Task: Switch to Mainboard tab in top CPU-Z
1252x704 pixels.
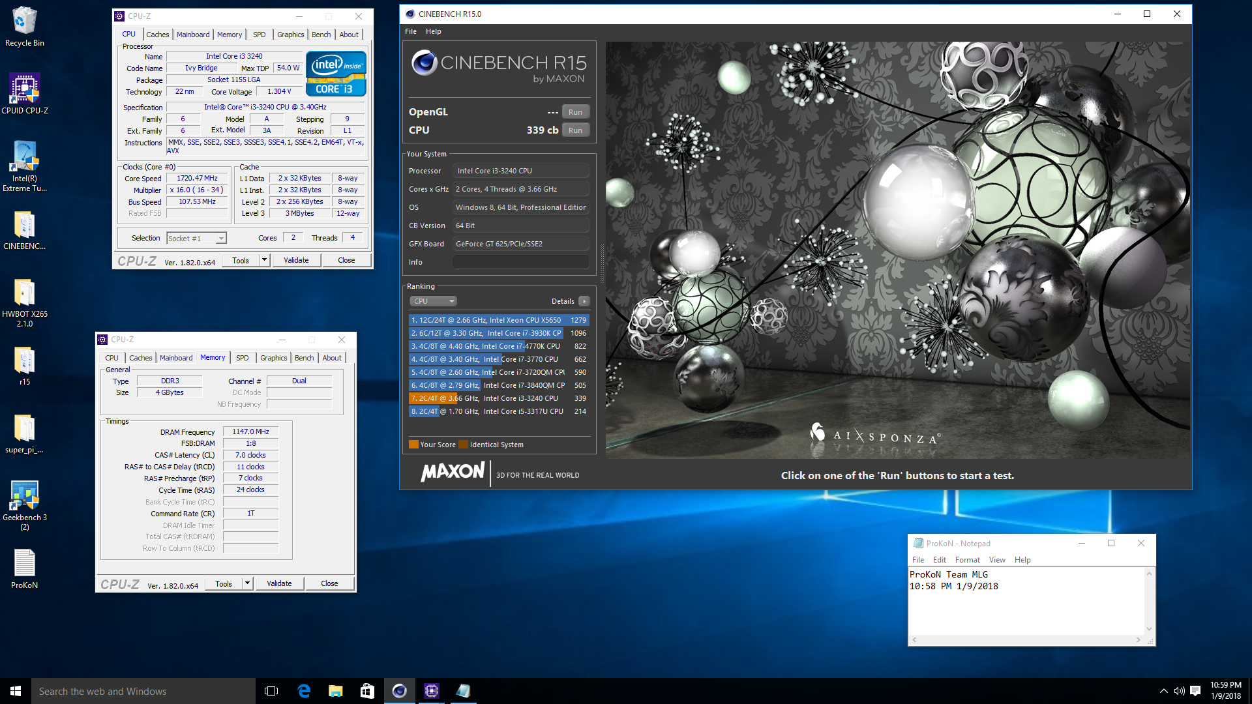Action: [x=193, y=35]
